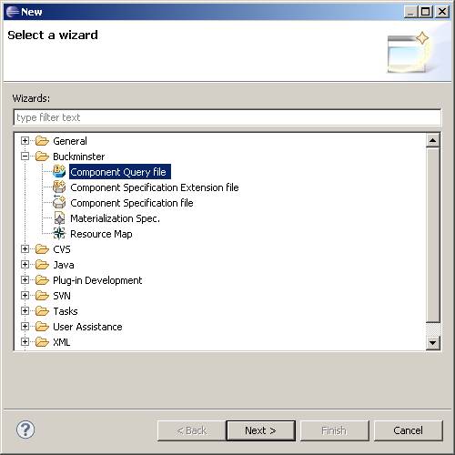Select the Resource Map wizard entry
Image resolution: width=455 pixels, height=455 pixels.
[x=101, y=234]
